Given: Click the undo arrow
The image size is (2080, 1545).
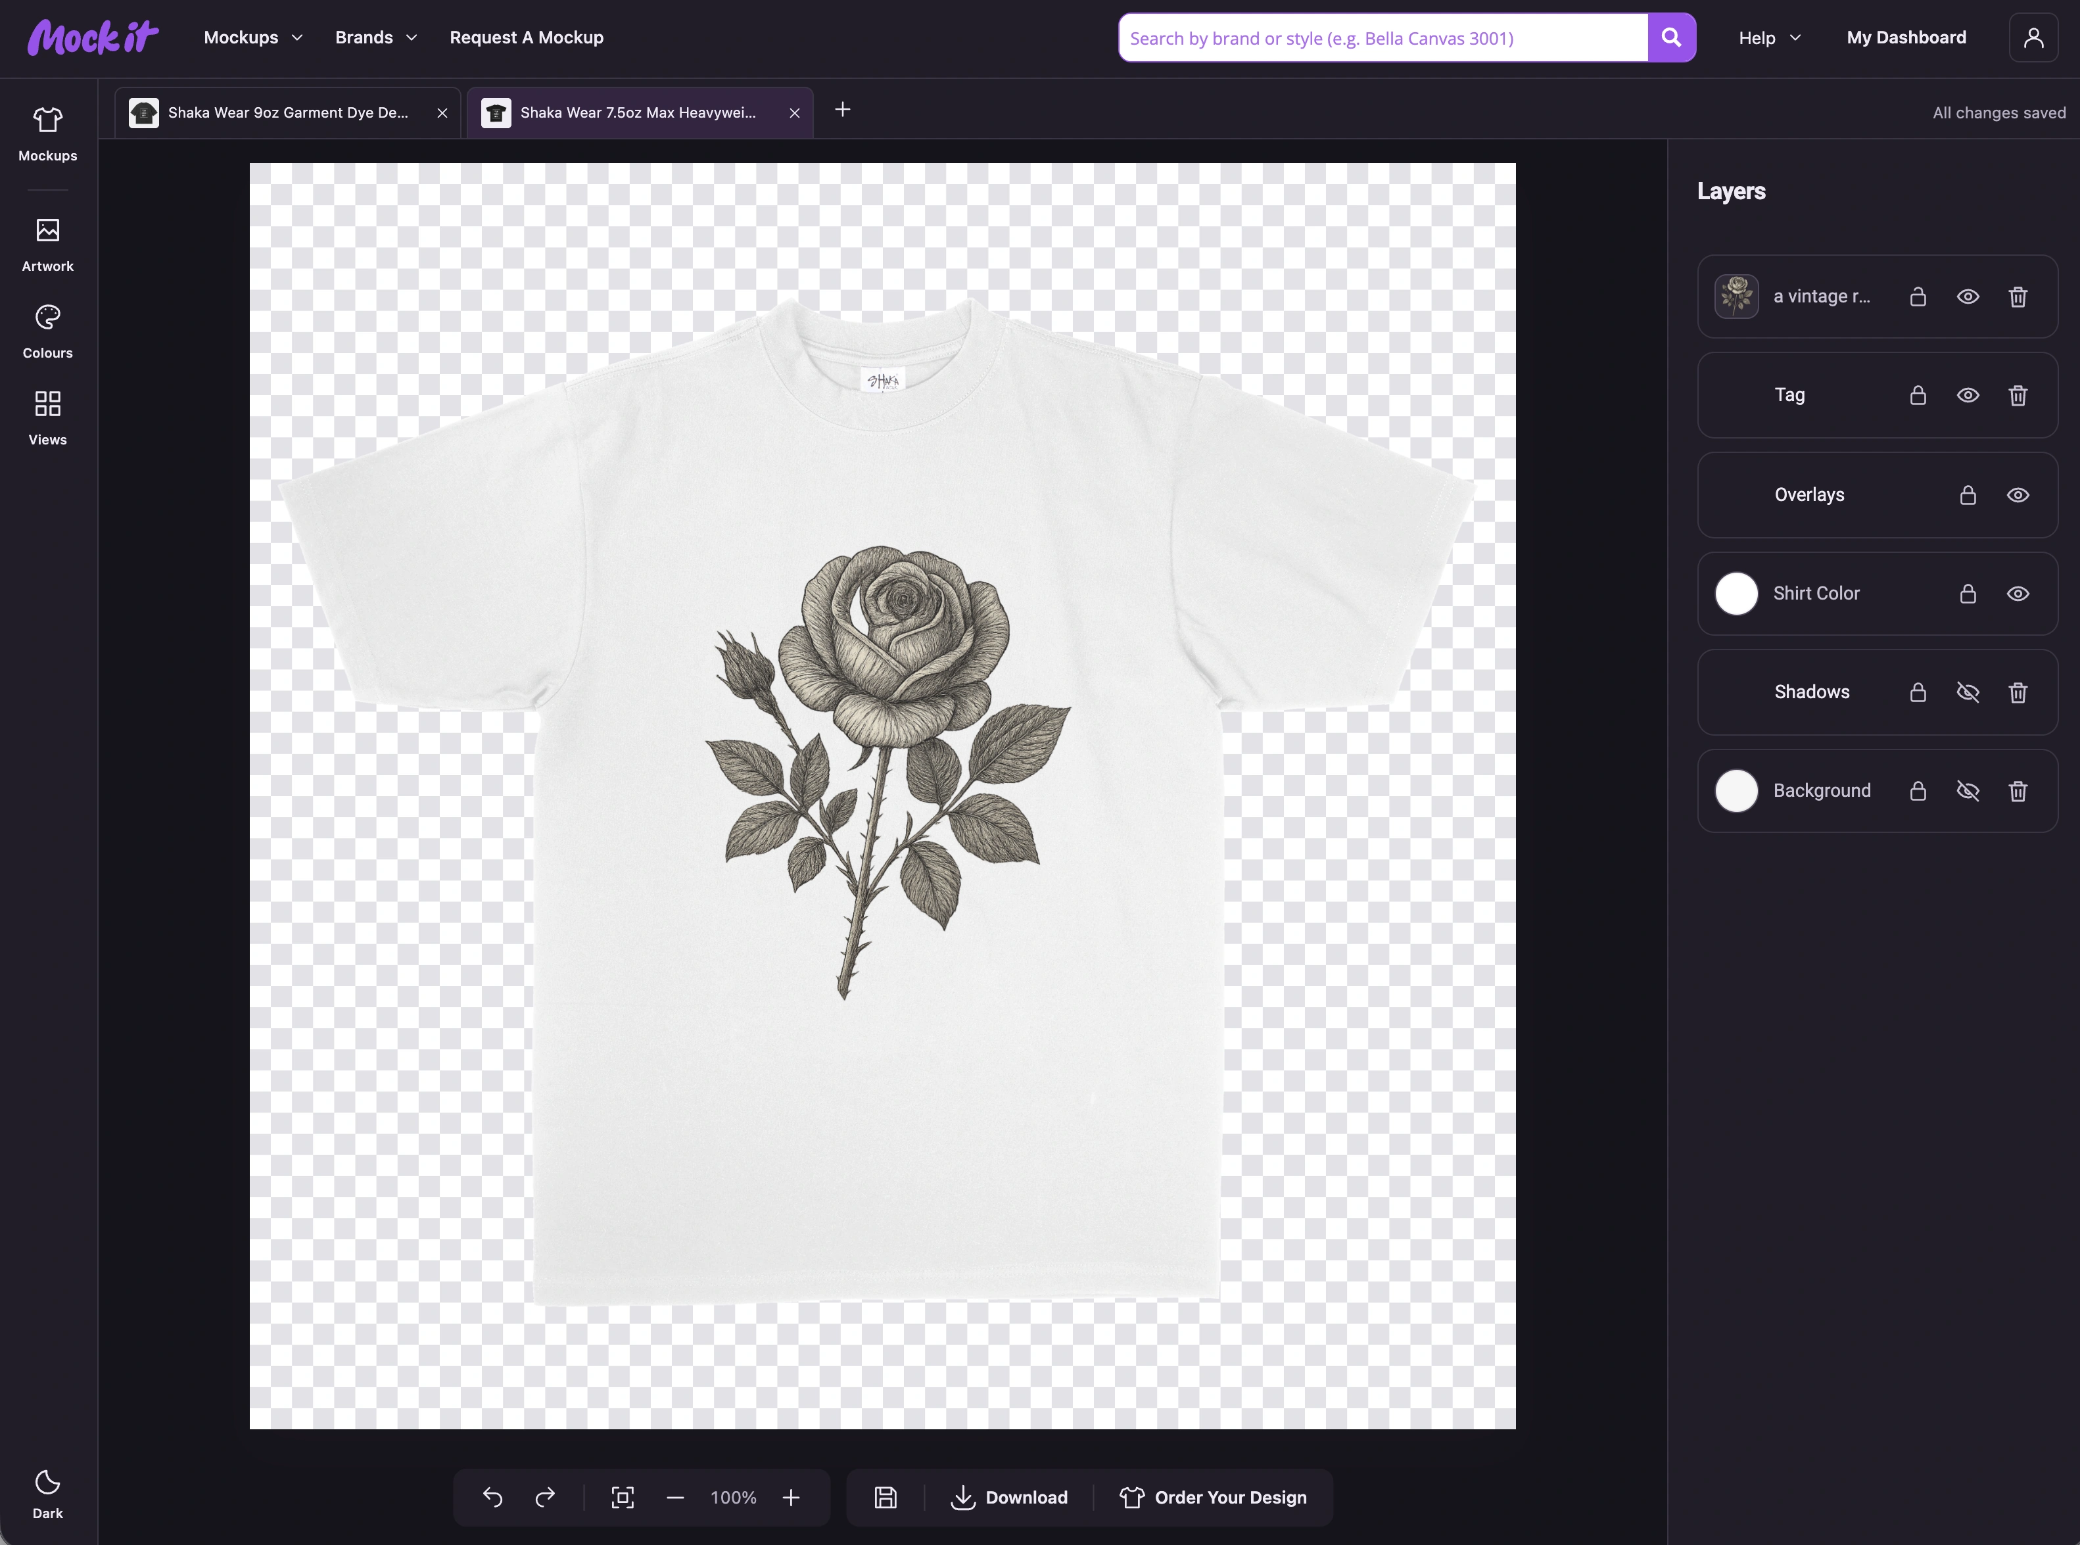Looking at the screenshot, I should (493, 1497).
